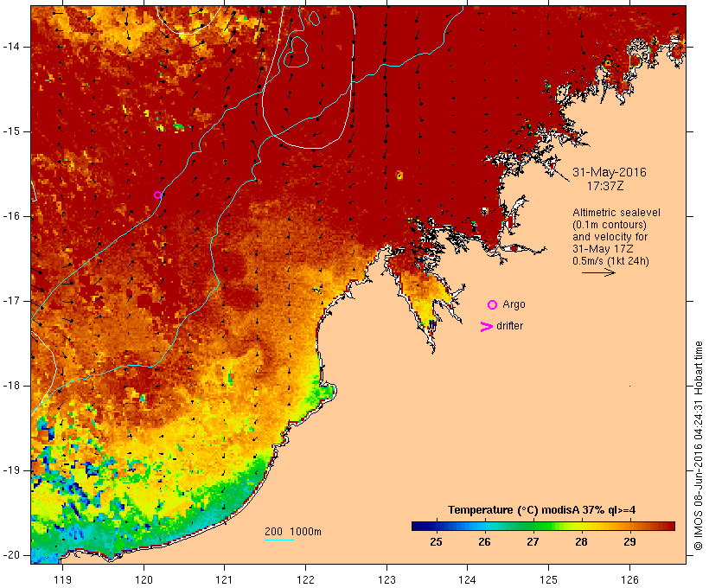The height and width of the screenshot is (588, 709).
Task: Click the magenta Argo float marker on the map
Action: pyautogui.click(x=157, y=195)
